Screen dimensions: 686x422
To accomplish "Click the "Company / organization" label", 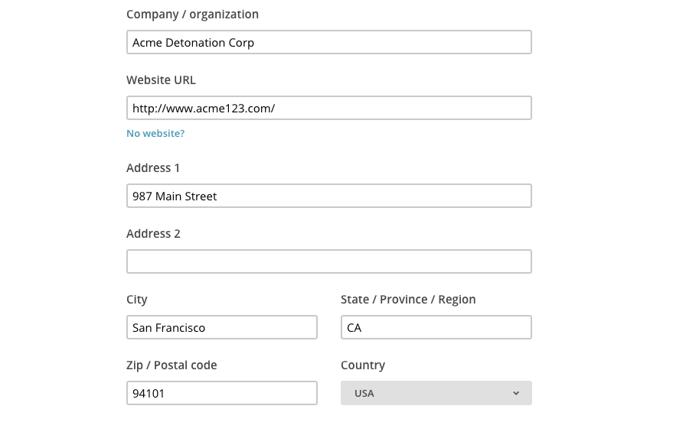I will point(192,15).
